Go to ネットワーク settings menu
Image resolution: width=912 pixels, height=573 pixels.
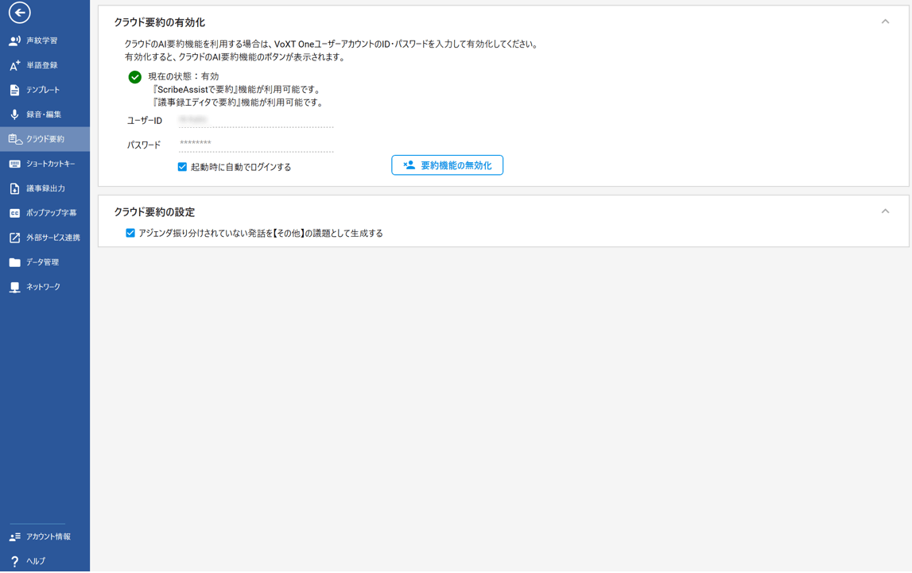(x=43, y=287)
